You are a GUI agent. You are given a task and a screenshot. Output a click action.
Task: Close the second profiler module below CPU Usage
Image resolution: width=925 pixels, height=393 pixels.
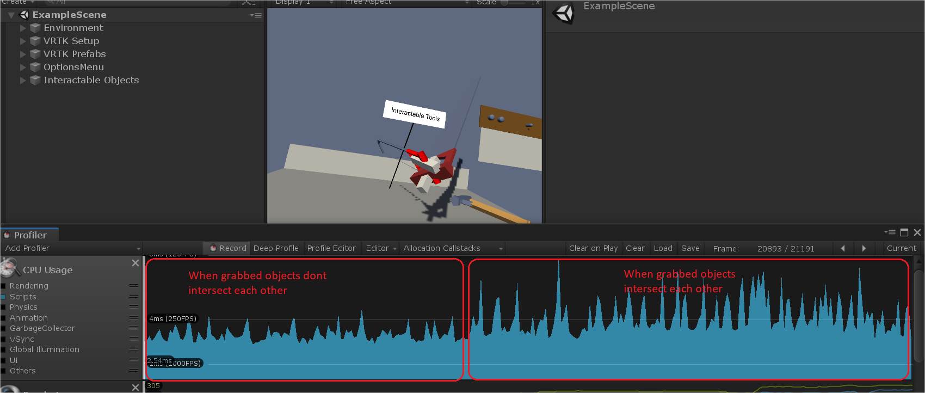click(135, 387)
